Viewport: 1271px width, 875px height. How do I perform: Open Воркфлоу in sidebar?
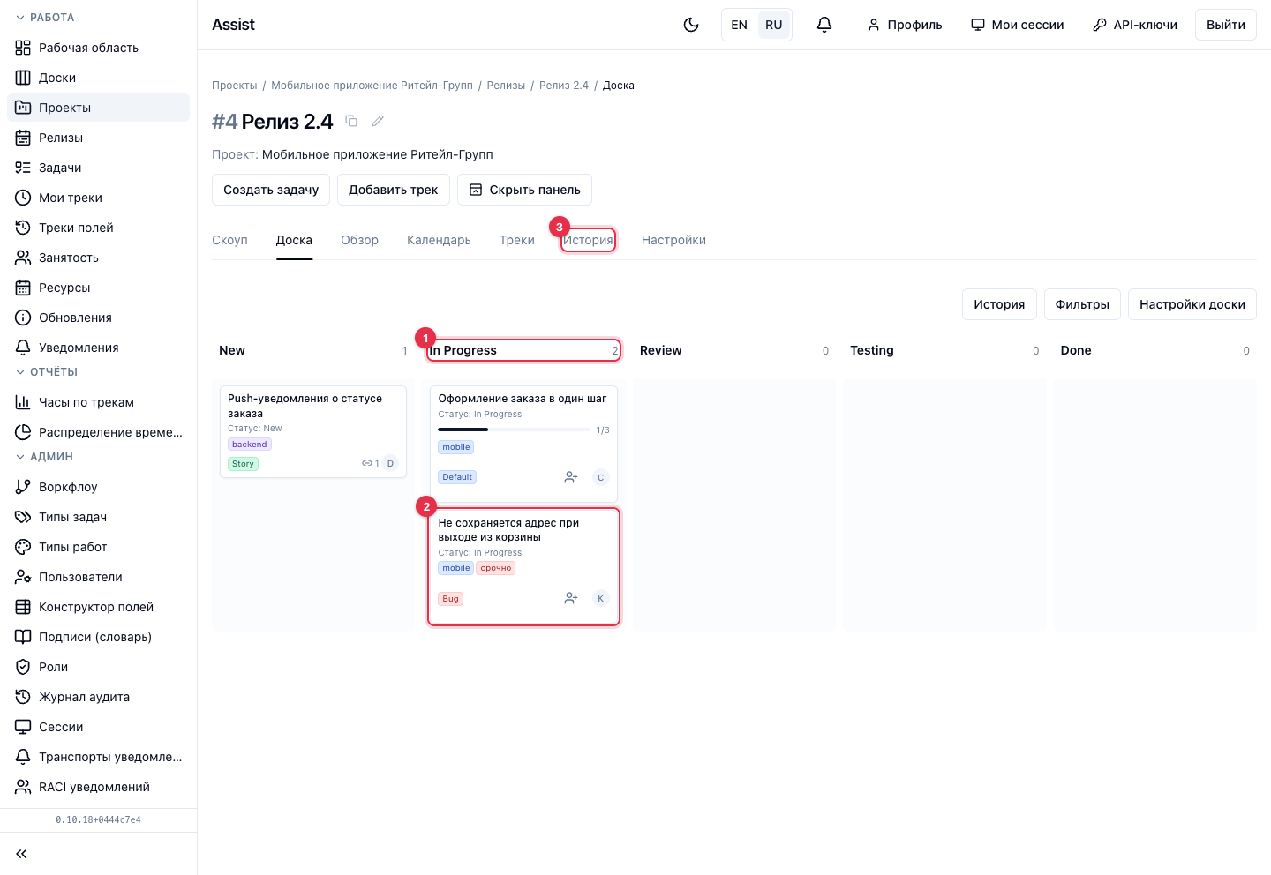pyautogui.click(x=99, y=487)
